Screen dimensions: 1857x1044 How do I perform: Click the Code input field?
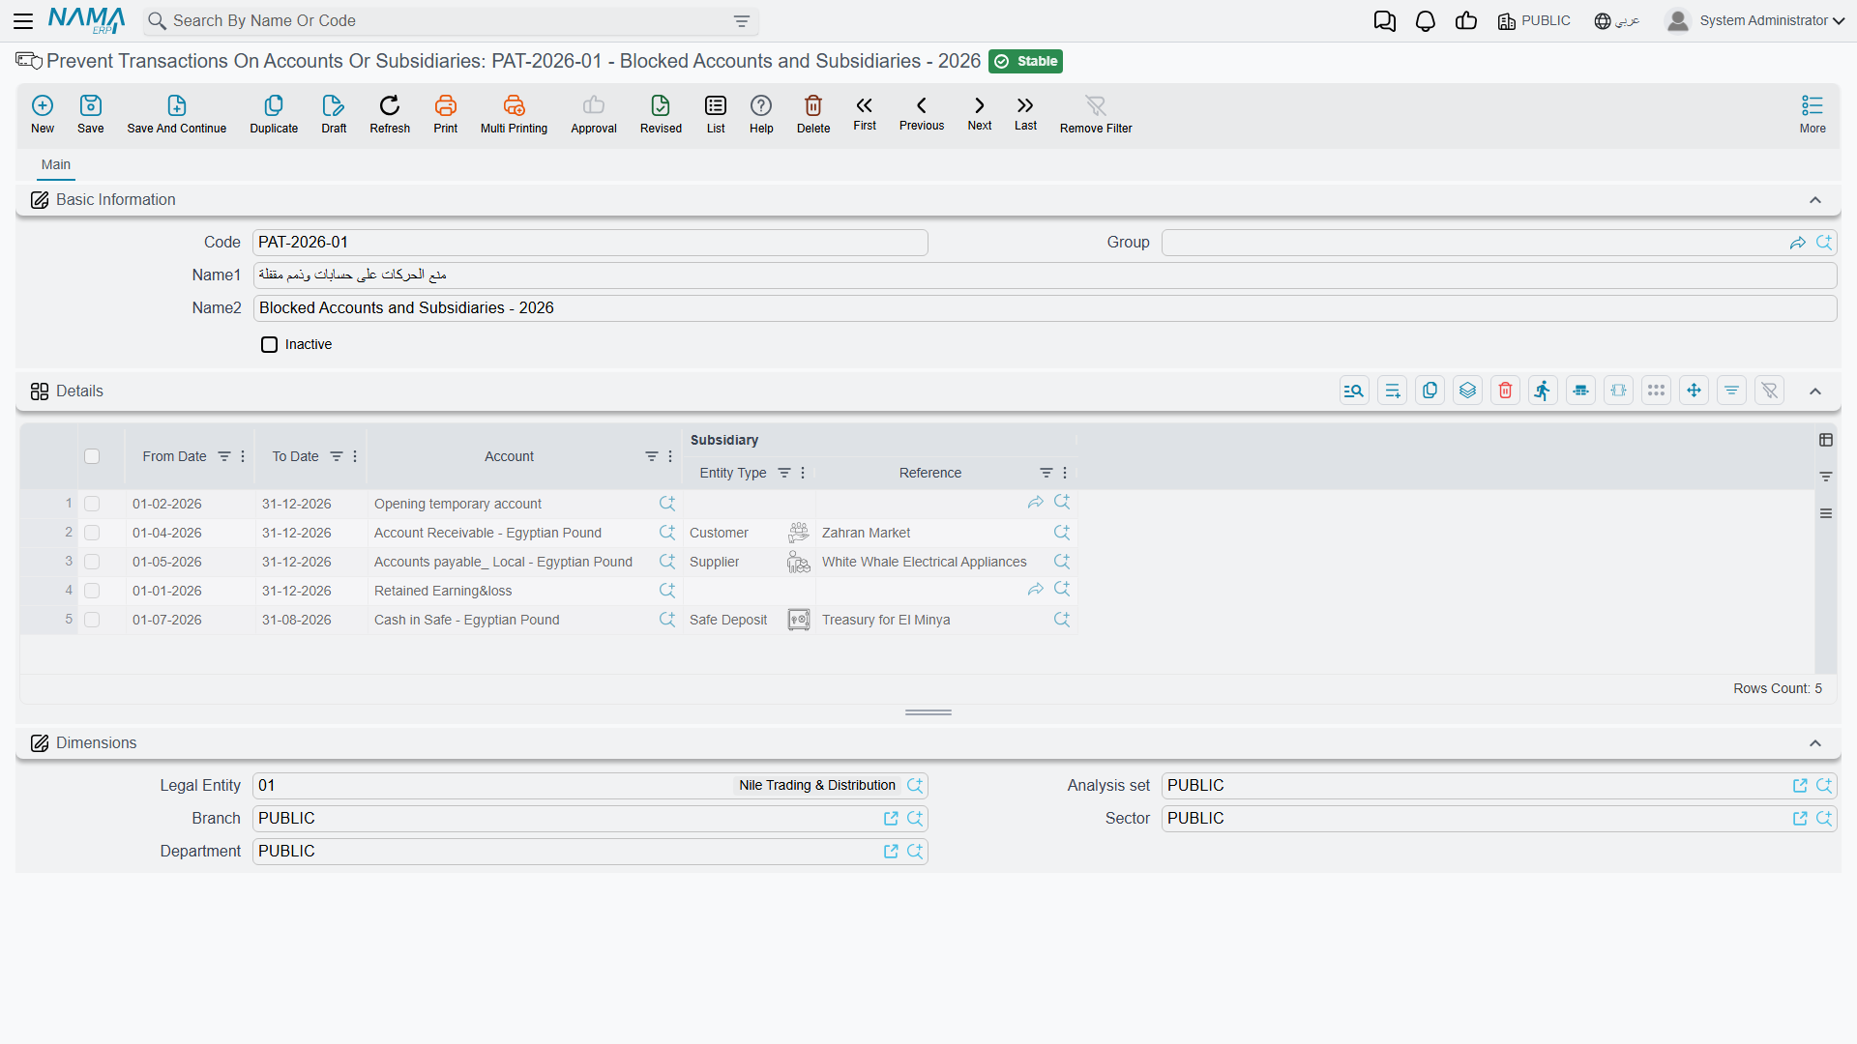(x=590, y=243)
